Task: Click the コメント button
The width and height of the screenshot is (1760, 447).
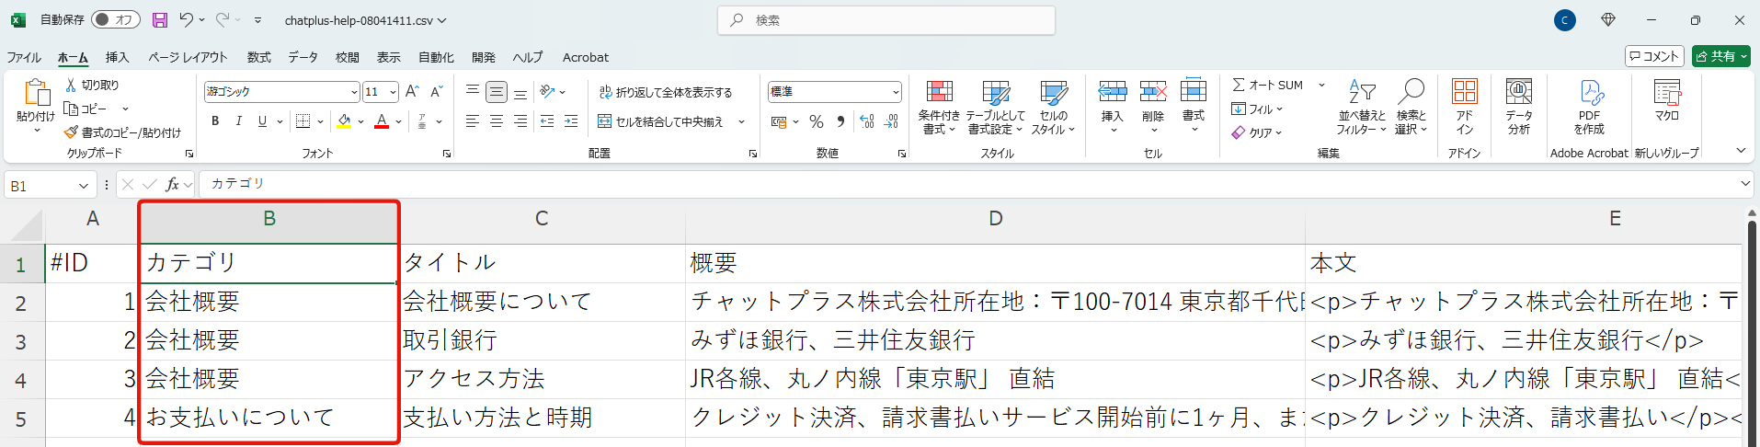Action: click(x=1655, y=56)
